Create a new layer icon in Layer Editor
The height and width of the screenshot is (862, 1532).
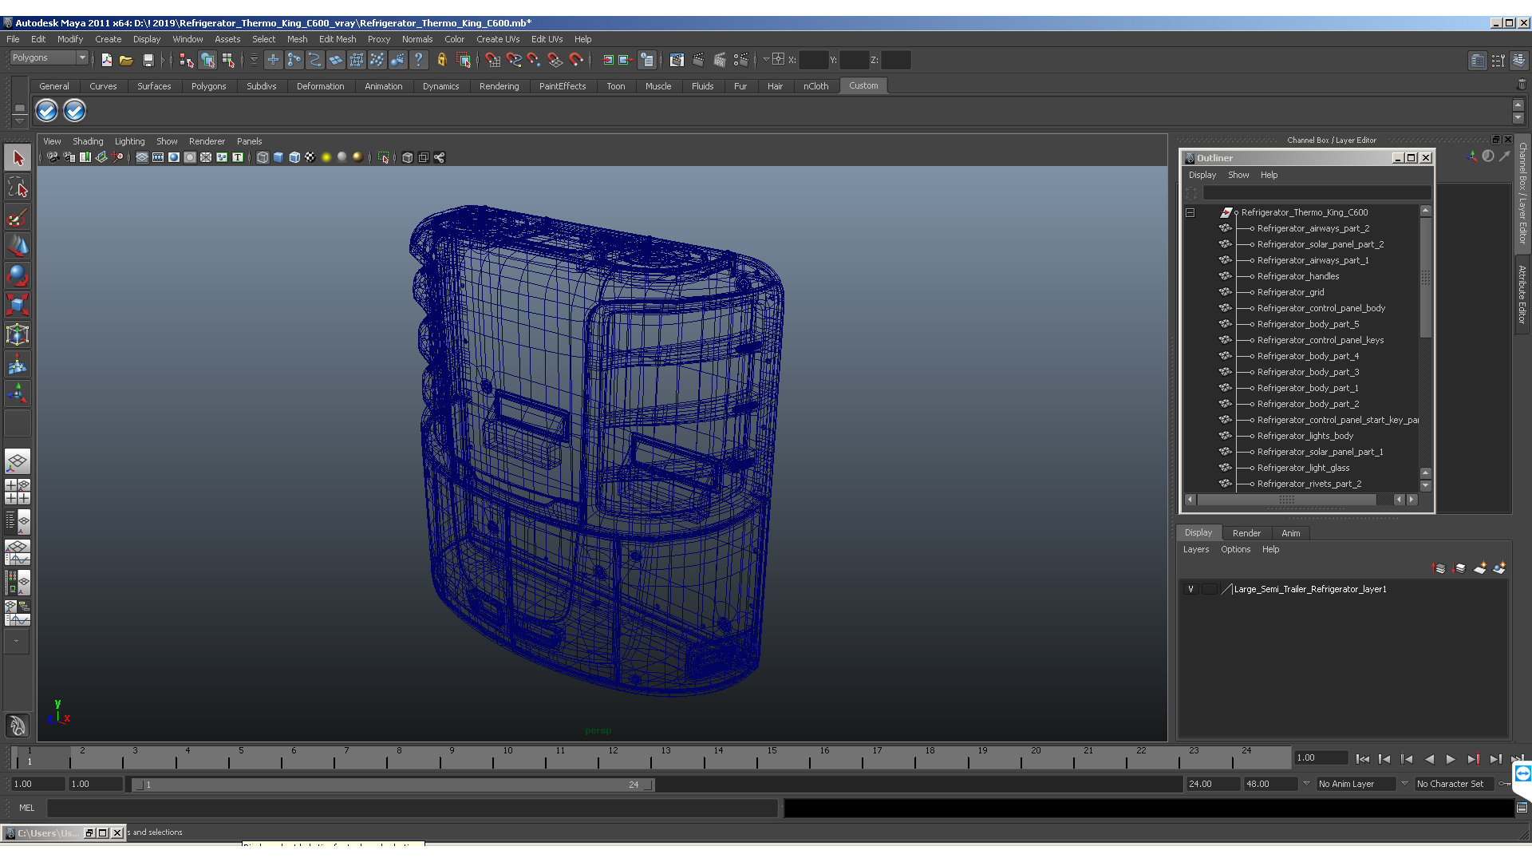pyautogui.click(x=1479, y=568)
